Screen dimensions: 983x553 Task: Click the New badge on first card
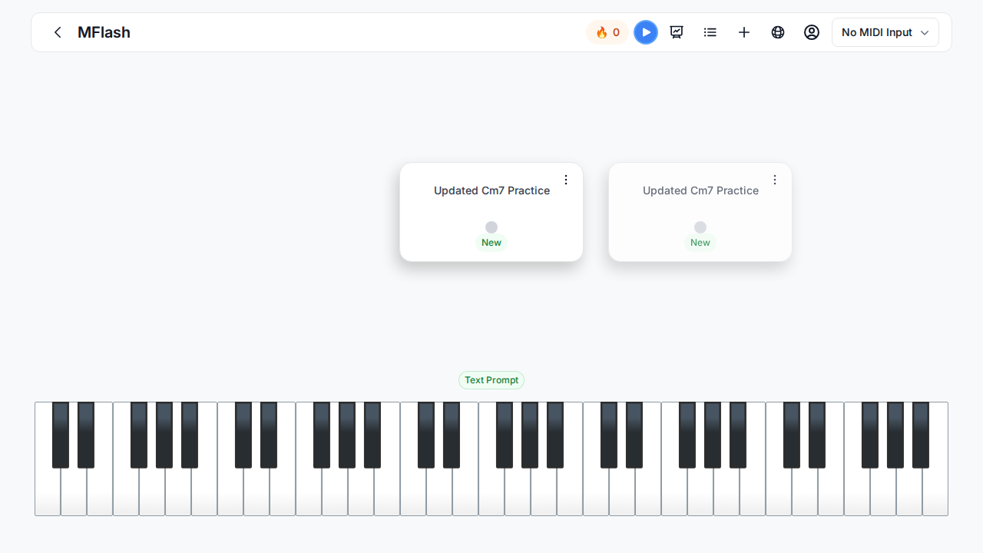click(x=491, y=243)
